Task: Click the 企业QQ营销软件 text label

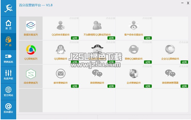Action: point(170,59)
